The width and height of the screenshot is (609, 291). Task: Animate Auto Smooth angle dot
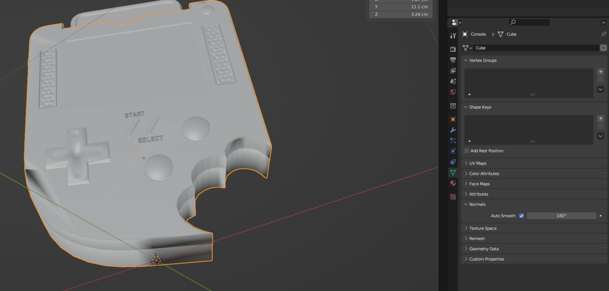pyautogui.click(x=601, y=216)
